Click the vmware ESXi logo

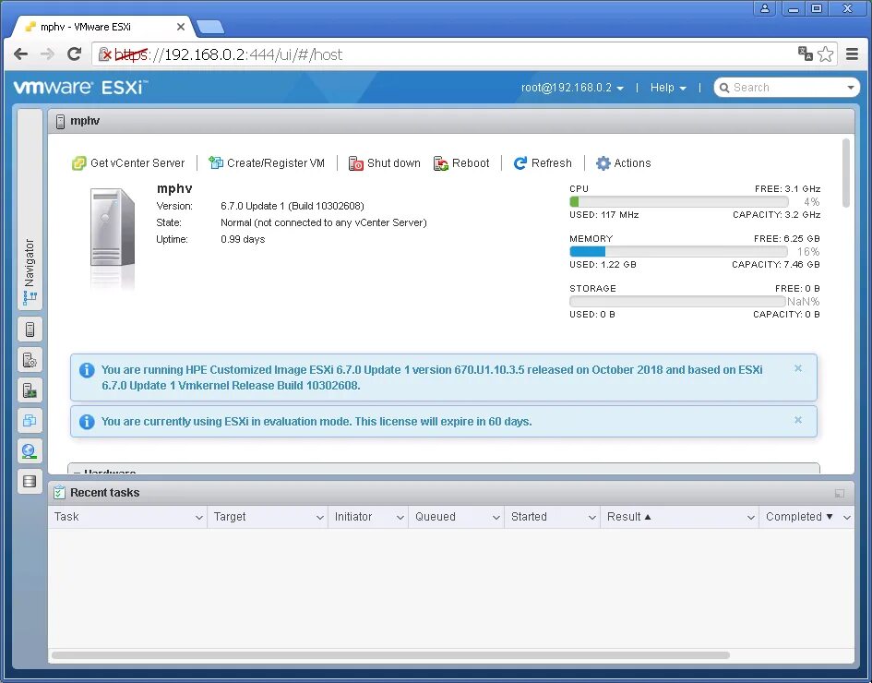coord(80,88)
